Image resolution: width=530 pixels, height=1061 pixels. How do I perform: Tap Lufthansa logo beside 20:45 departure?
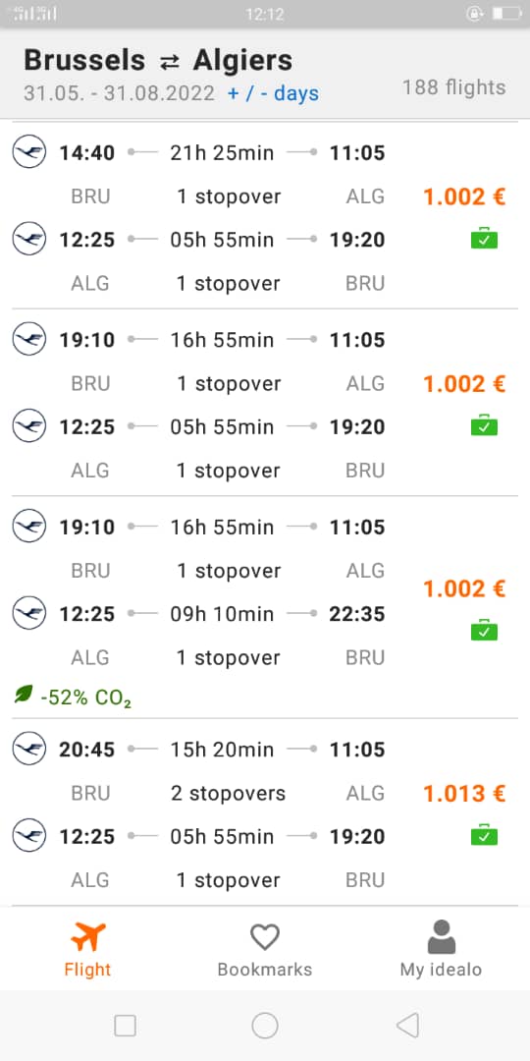tap(29, 749)
